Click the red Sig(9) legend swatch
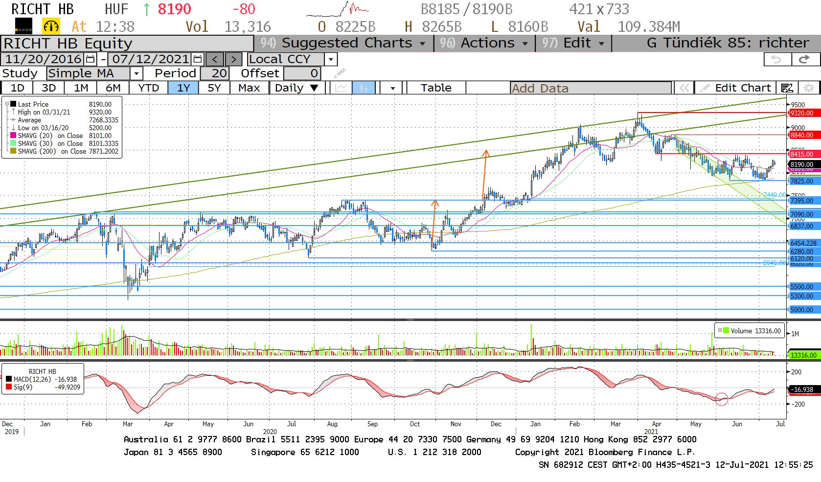 click(9, 387)
